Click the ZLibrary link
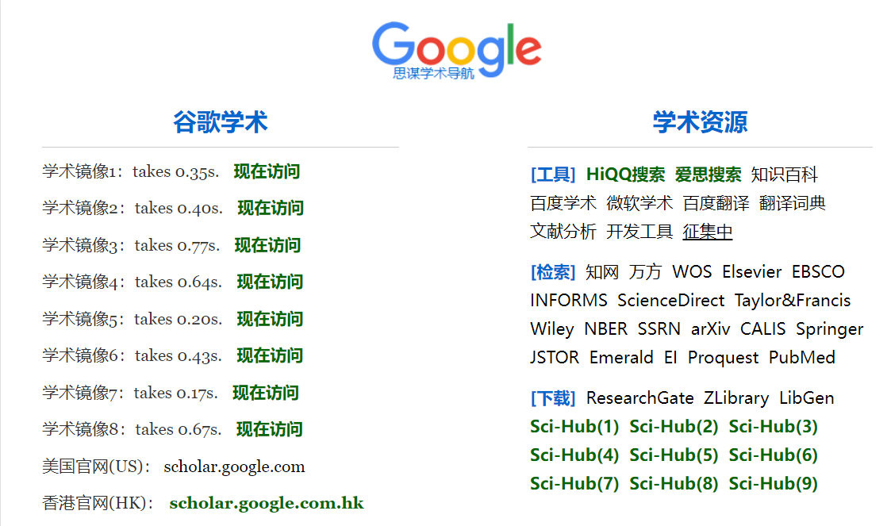The image size is (891, 526). click(x=735, y=398)
